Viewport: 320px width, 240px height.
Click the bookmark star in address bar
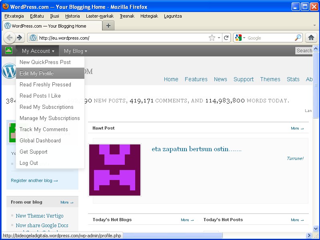pyautogui.click(x=212, y=38)
